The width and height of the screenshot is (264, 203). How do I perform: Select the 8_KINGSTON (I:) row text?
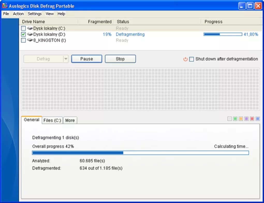pos(49,40)
